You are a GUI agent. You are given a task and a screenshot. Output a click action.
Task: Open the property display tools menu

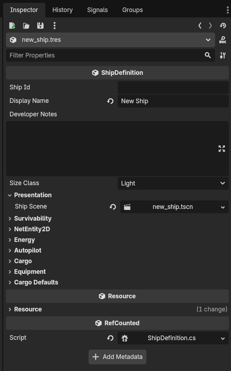click(222, 55)
